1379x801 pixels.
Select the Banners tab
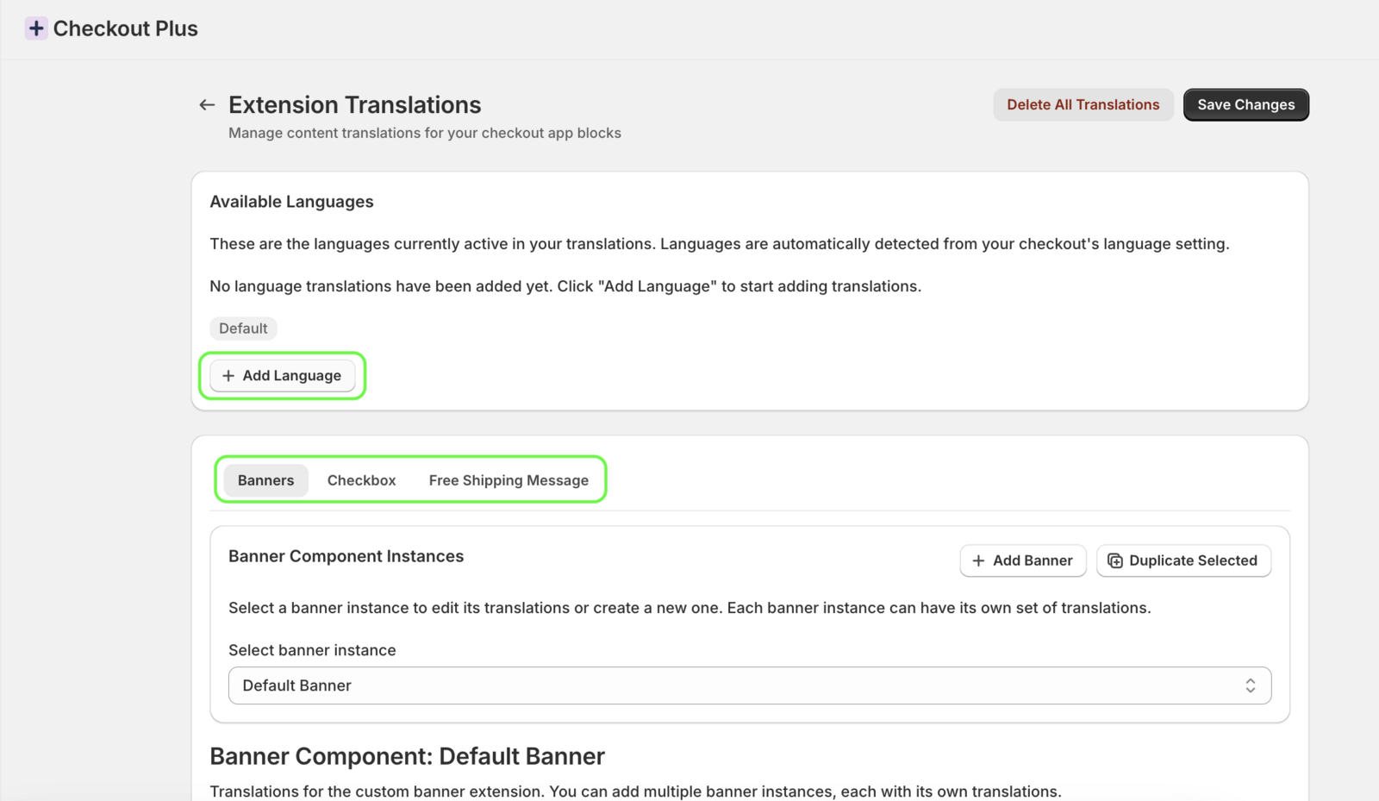tap(265, 479)
